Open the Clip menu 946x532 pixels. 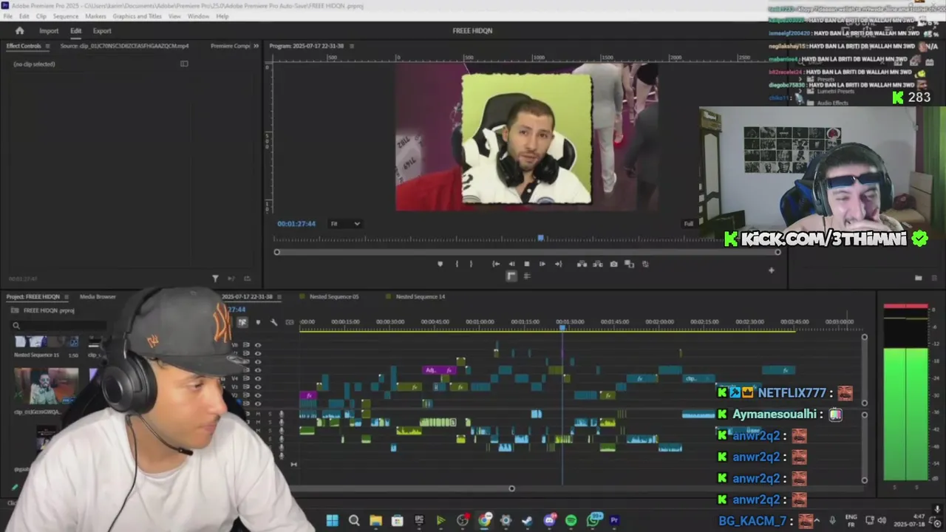click(x=41, y=16)
